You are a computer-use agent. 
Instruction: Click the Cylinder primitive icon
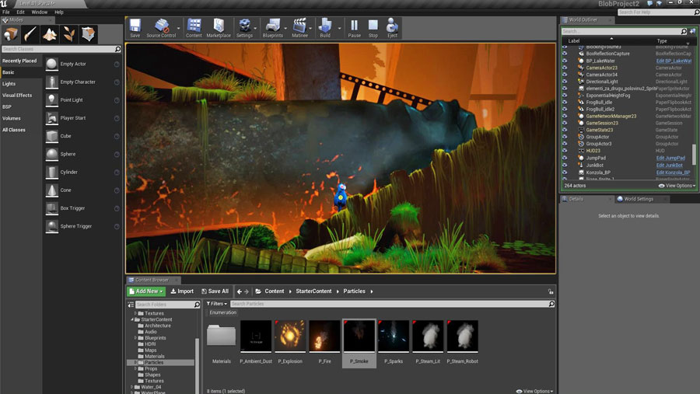tap(52, 173)
